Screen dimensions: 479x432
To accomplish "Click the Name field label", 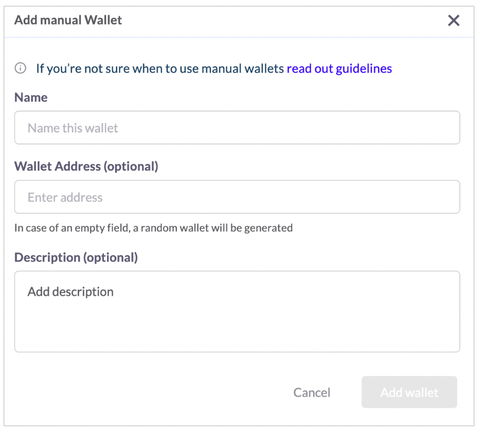I will pos(31,98).
